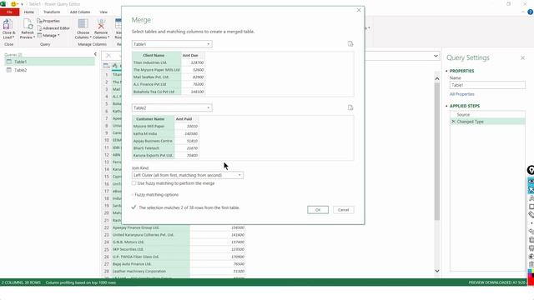534x300 pixels.
Task: Open query Properties in ribbon
Action: click(x=48, y=21)
